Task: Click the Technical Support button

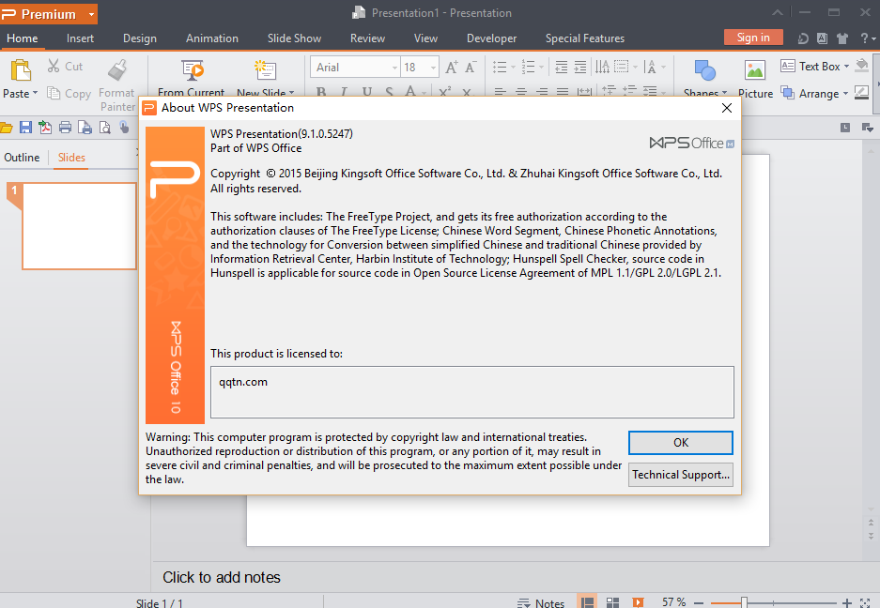Action: pos(681,475)
